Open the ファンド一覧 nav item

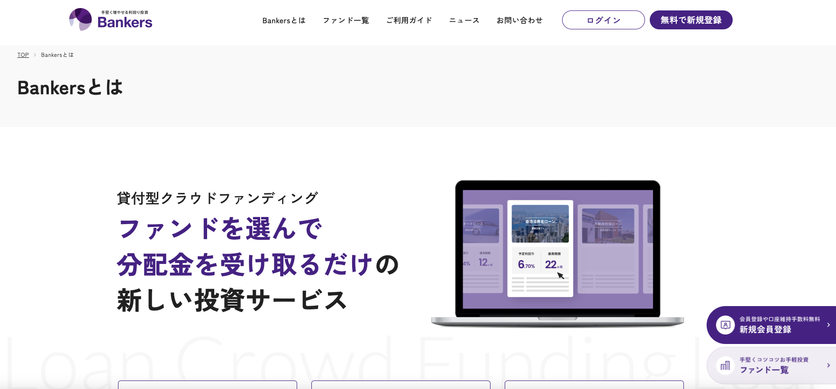pos(346,20)
